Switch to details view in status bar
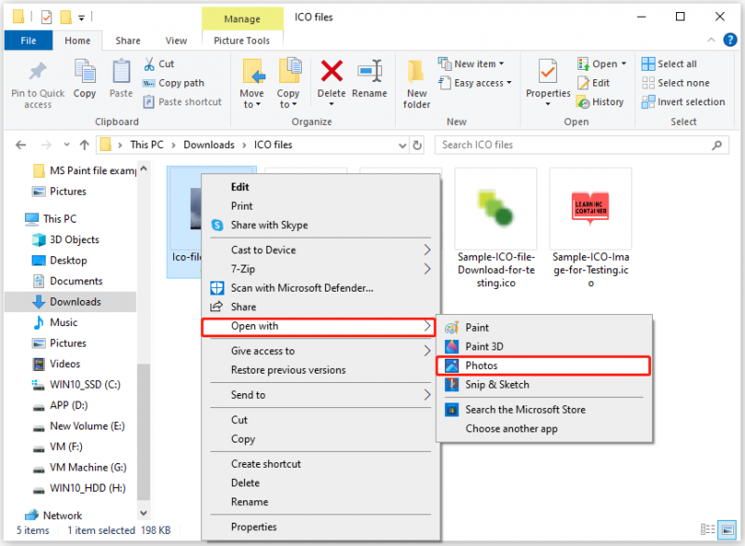The width and height of the screenshot is (745, 546). (x=708, y=529)
